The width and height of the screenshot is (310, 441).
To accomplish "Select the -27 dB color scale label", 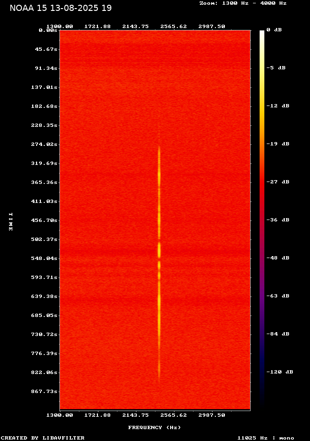I will (x=278, y=182).
